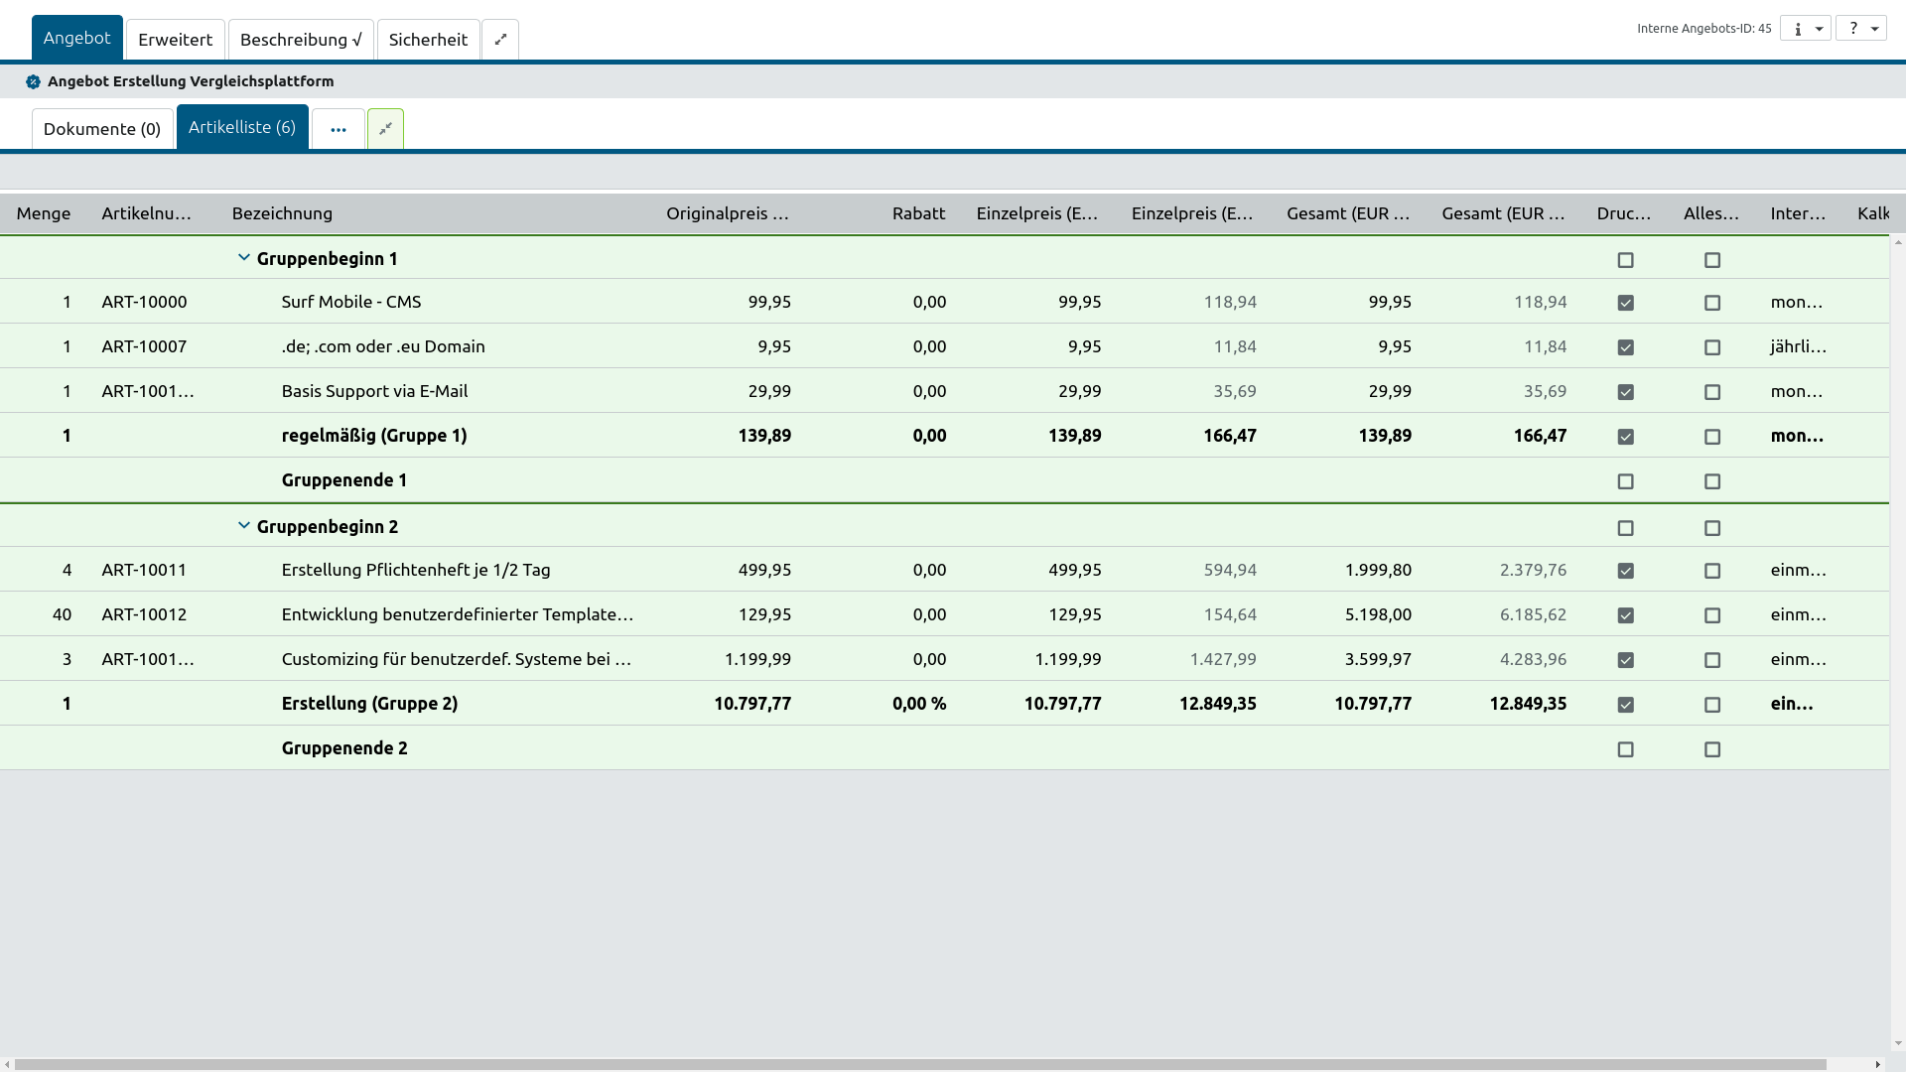Open the Beschreibung tab

(x=301, y=40)
